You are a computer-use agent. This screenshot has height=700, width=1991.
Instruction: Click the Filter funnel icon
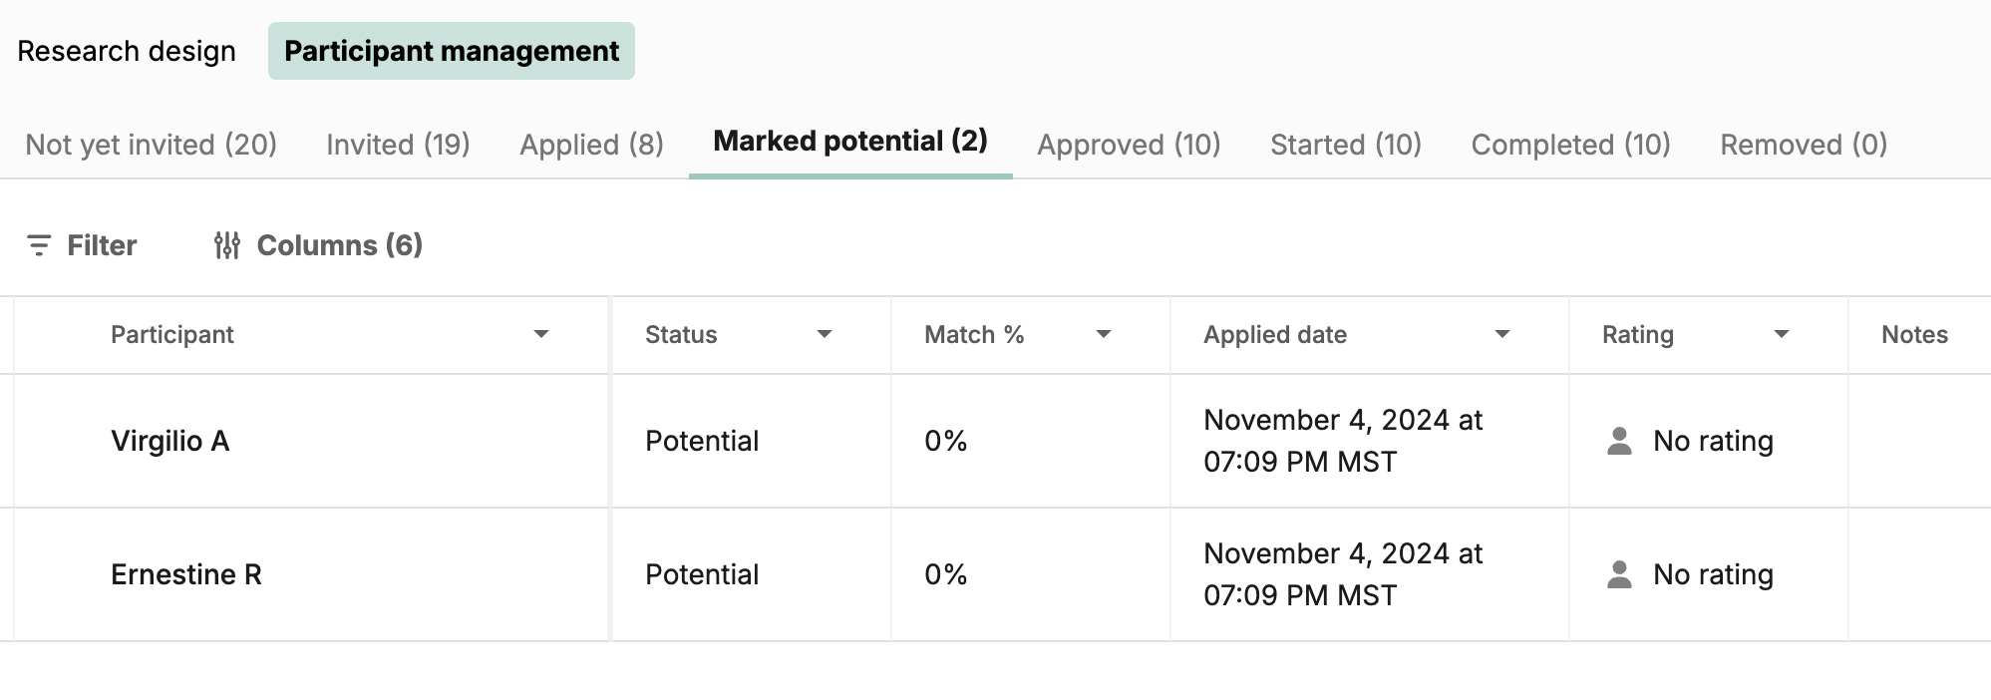(39, 245)
